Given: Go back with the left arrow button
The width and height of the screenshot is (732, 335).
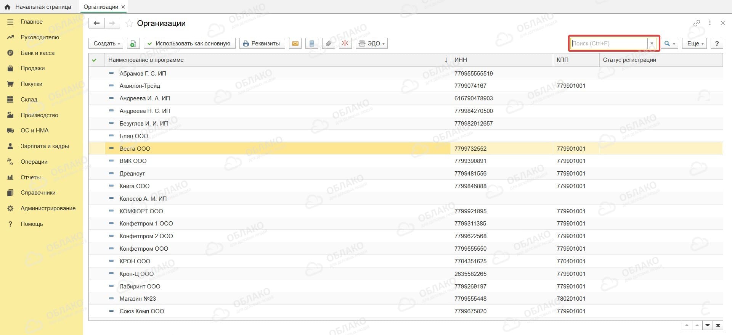Looking at the screenshot, I should coord(96,23).
